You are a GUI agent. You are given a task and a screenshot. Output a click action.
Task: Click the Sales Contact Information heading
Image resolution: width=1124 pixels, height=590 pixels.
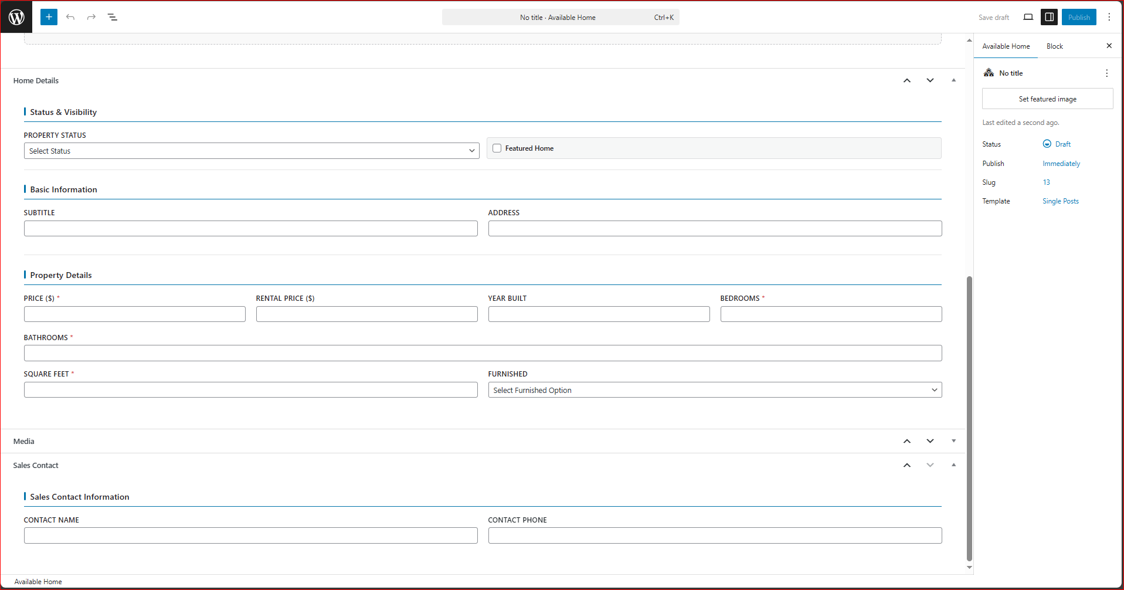coord(80,497)
